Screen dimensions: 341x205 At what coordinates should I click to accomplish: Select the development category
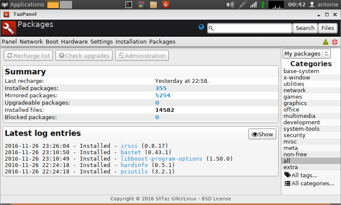[302, 123]
